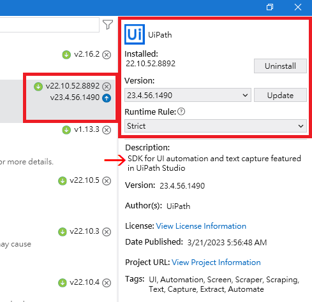312x302 pixels.
Task: Select the v23.4.56.1490 available version text
Action: 75,97
